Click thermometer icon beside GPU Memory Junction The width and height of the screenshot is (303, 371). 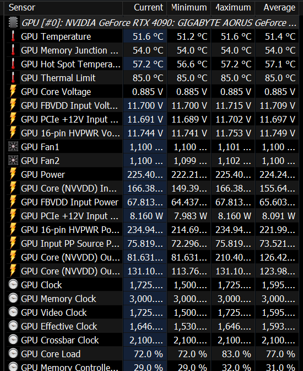pyautogui.click(x=13, y=50)
